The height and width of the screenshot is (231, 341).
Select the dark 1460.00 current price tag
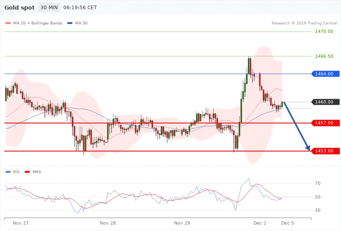pyautogui.click(x=325, y=102)
